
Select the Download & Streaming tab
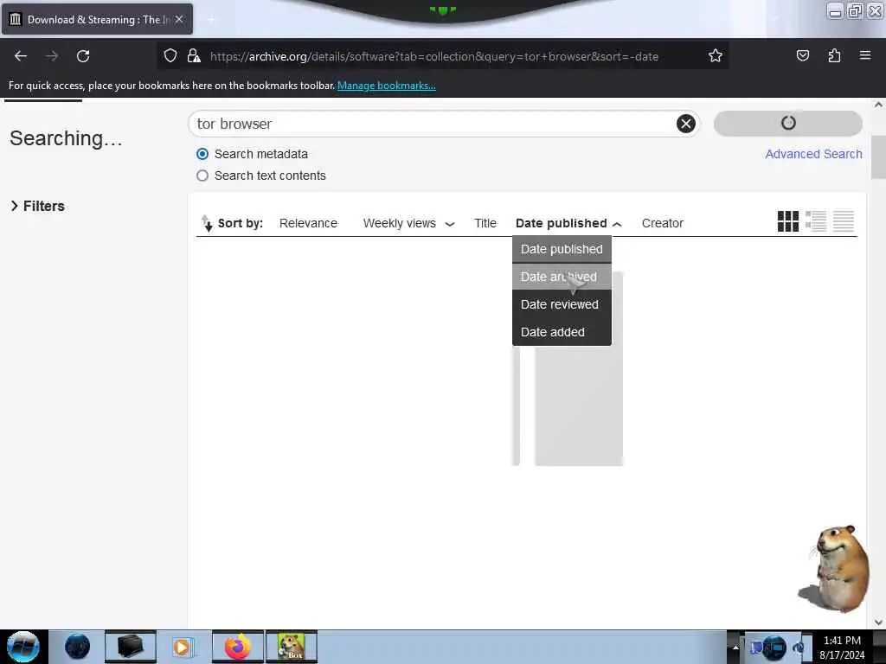pyautogui.click(x=97, y=19)
